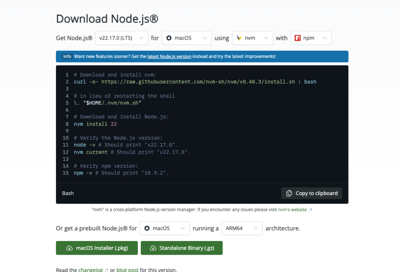The height and width of the screenshot is (272, 400).
Task: Click '# in lieu of restarting the shell' comment
Action: (x=124, y=96)
